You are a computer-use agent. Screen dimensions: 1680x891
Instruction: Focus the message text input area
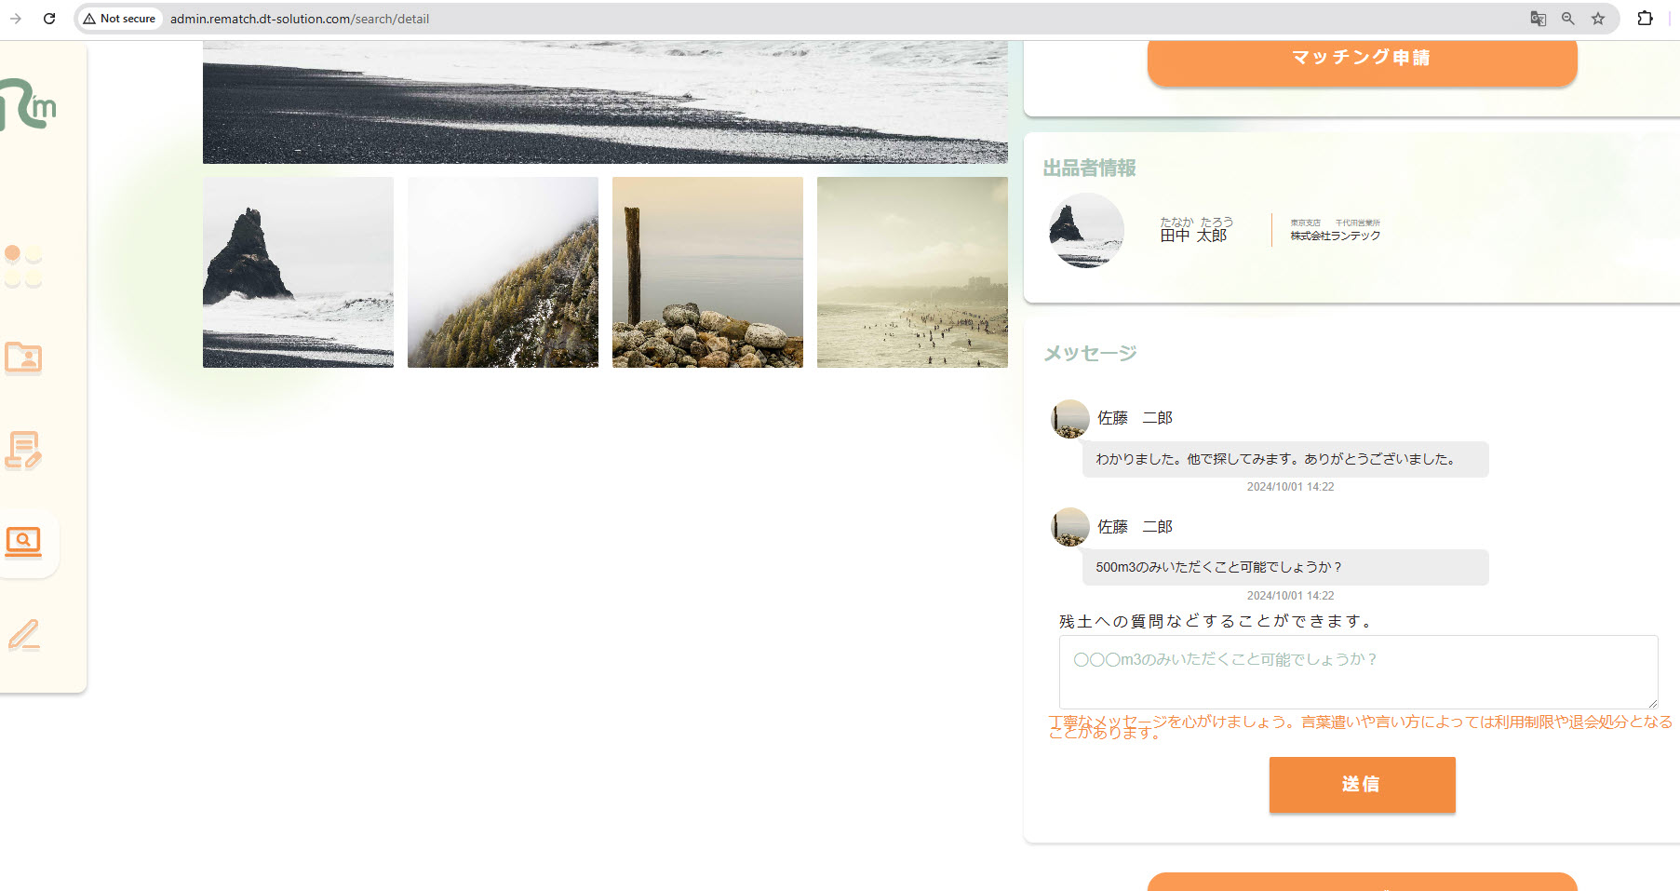[1358, 671]
